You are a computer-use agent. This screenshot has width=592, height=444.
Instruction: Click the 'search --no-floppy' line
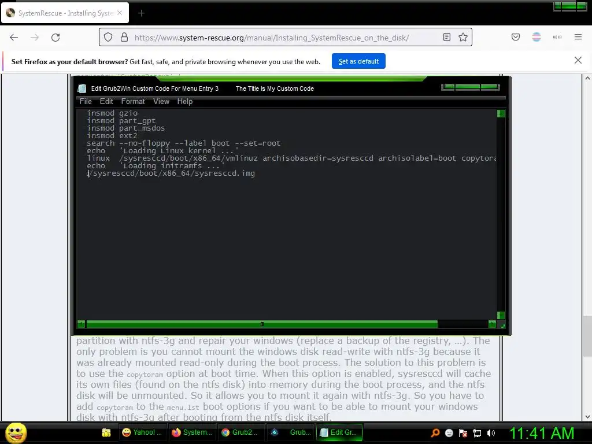click(x=183, y=143)
